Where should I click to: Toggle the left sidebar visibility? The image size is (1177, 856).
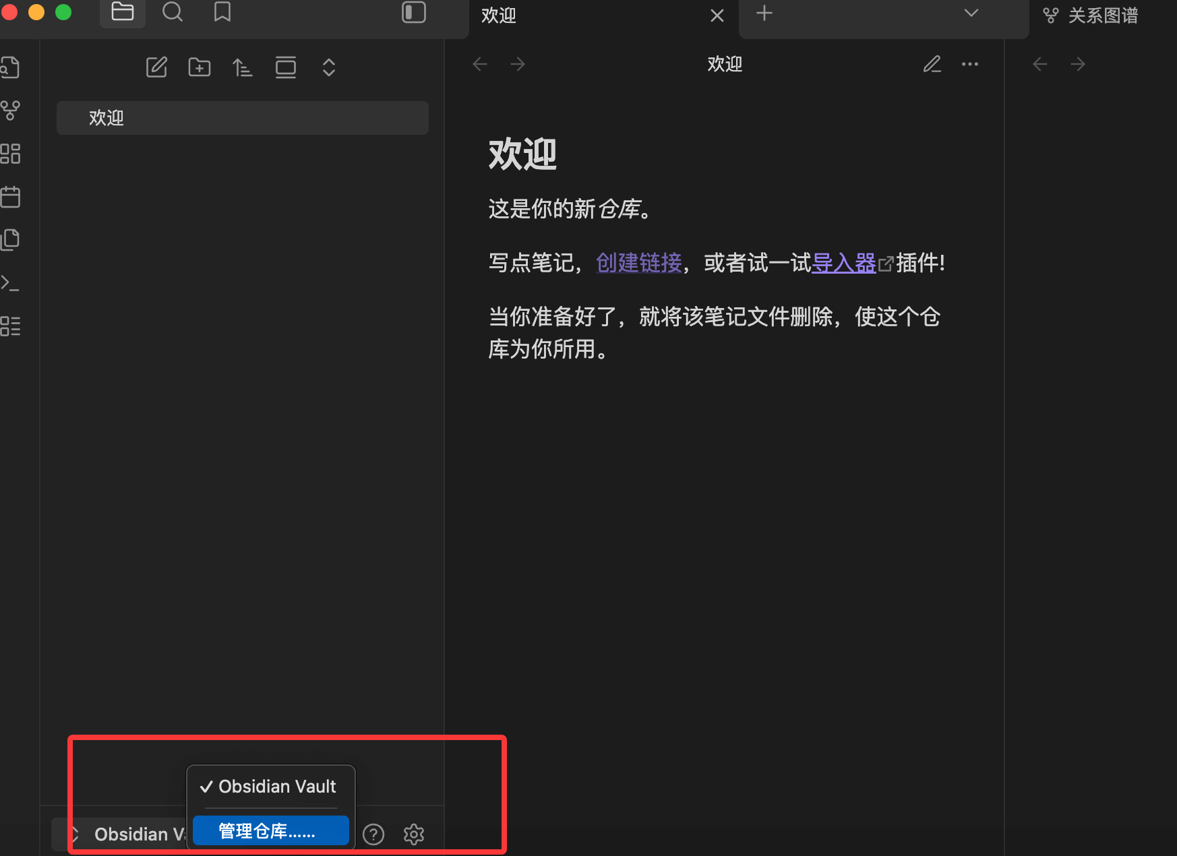click(x=413, y=12)
